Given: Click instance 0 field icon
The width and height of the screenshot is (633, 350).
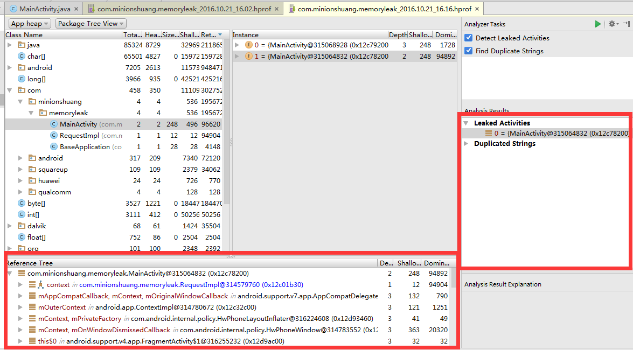Looking at the screenshot, I should tap(249, 45).
